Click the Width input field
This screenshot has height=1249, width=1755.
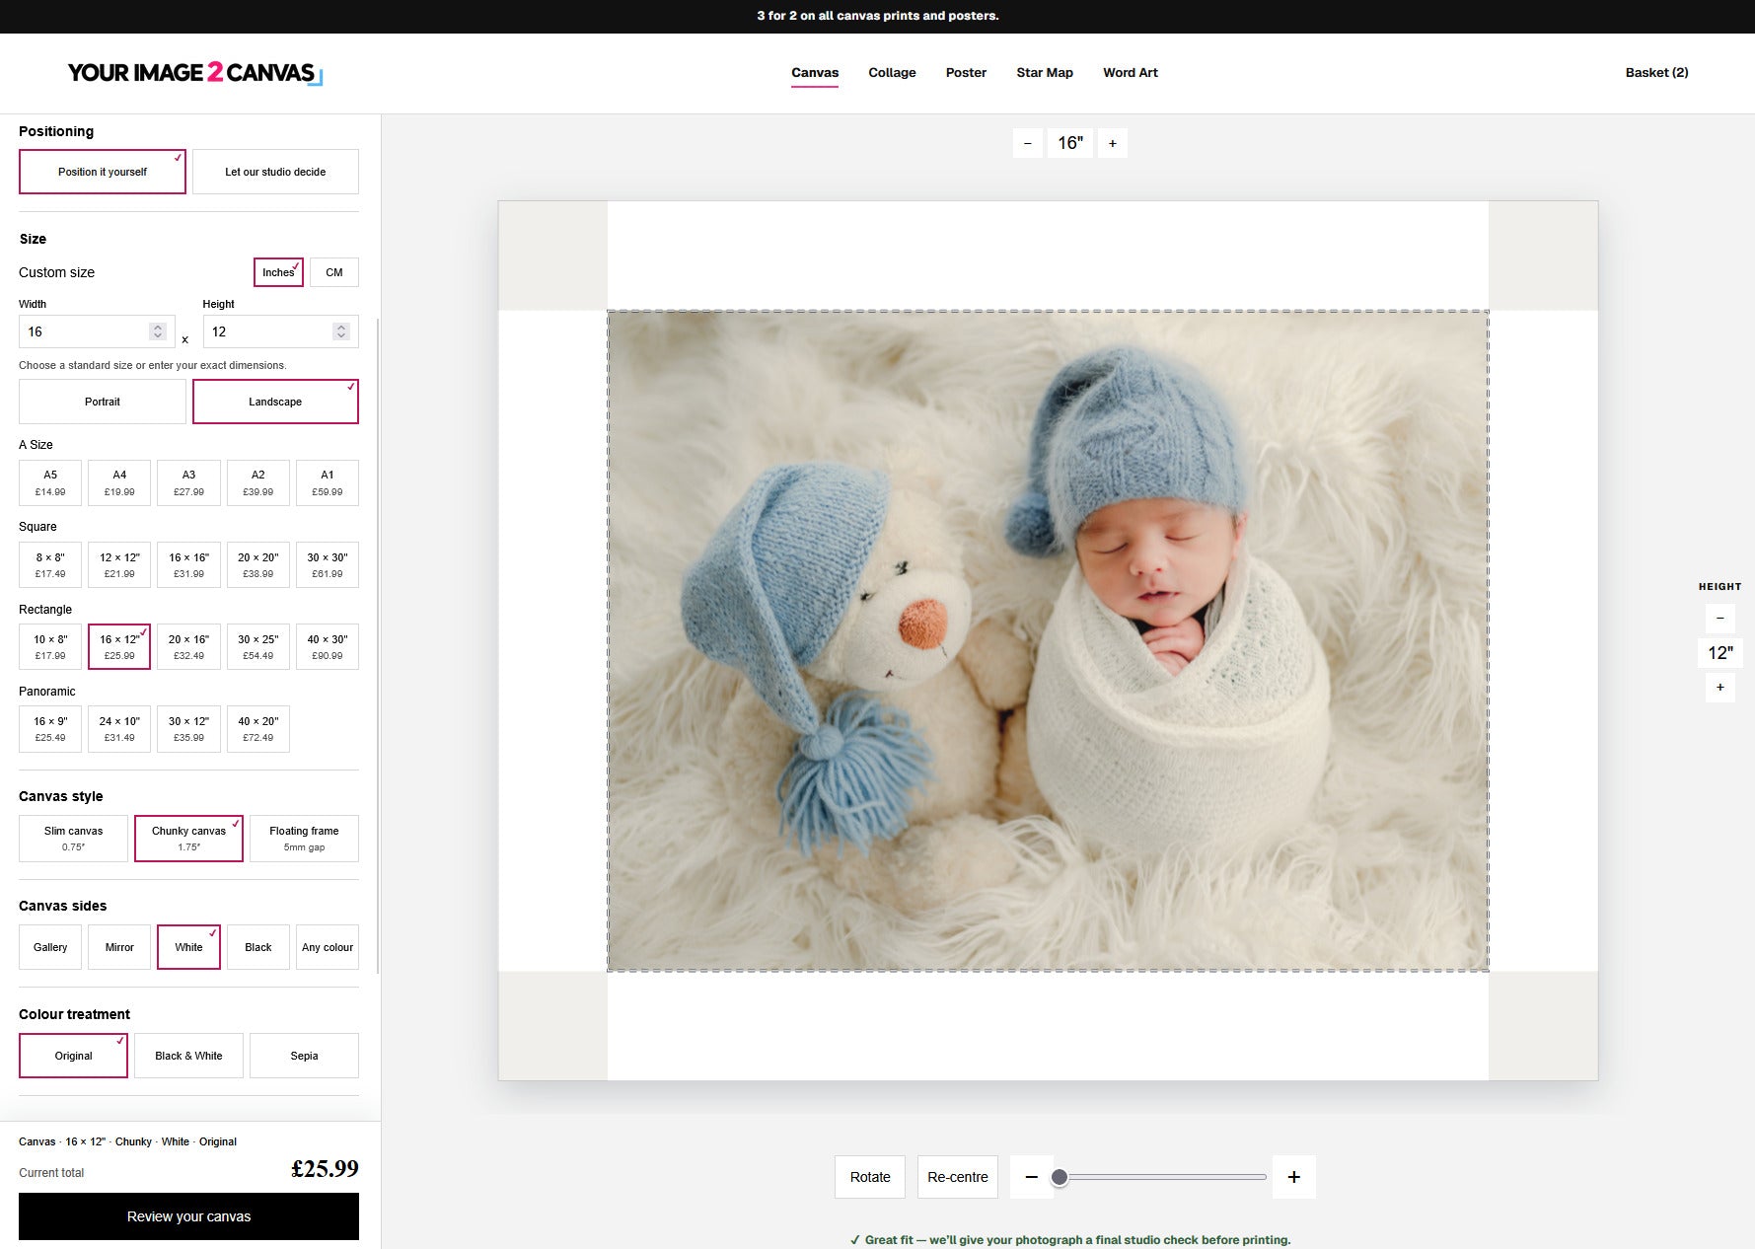[x=97, y=331]
